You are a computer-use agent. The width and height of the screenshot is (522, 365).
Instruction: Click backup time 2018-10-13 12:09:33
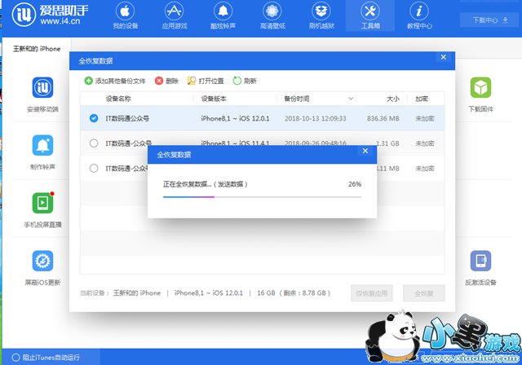[x=316, y=118]
